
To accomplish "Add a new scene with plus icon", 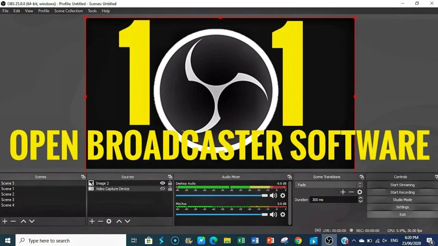I will (x=5, y=221).
